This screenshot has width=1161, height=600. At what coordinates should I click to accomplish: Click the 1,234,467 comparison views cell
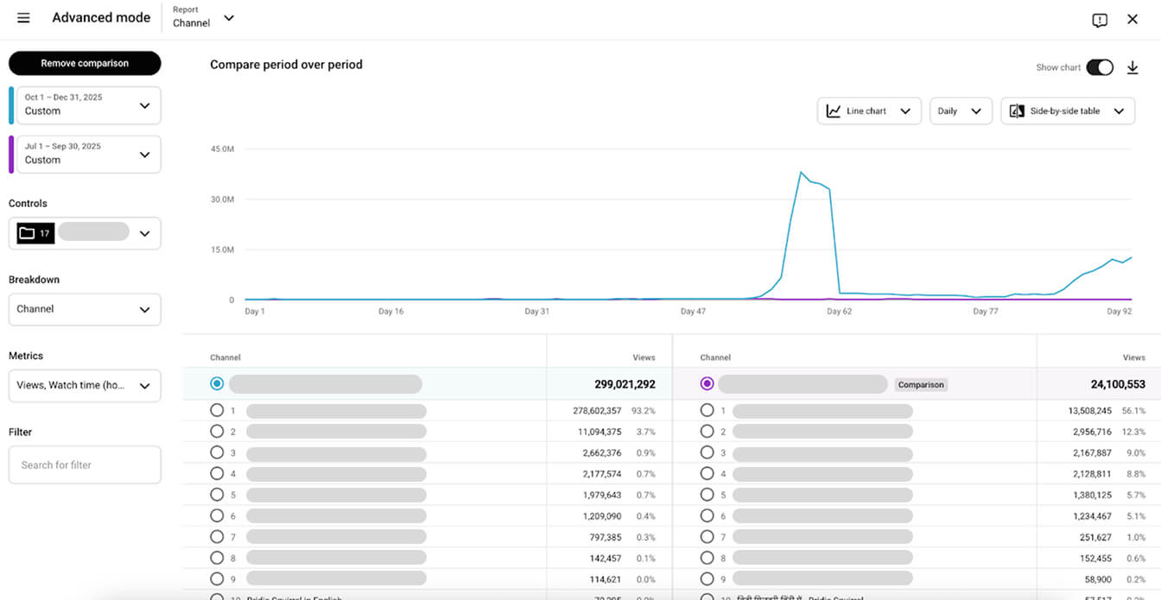pos(1093,516)
